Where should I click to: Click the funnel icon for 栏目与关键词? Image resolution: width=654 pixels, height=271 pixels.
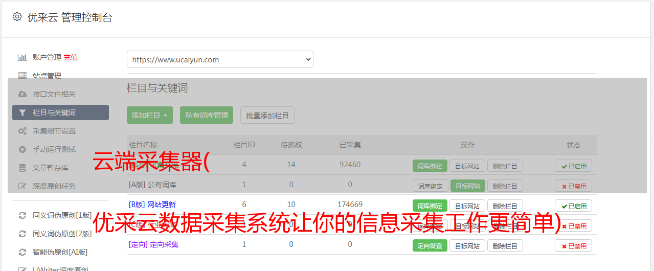click(x=22, y=112)
